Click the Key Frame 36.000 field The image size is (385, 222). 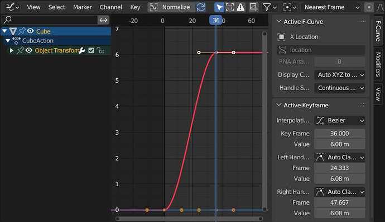pos(340,134)
